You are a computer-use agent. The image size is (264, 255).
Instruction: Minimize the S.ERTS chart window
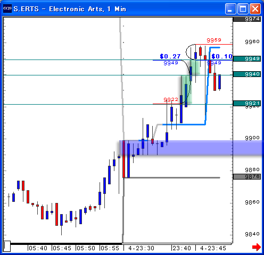pos(230,8)
